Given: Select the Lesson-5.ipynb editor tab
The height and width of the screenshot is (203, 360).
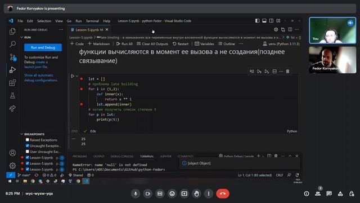Looking at the screenshot, I should pyautogui.click(x=89, y=30).
